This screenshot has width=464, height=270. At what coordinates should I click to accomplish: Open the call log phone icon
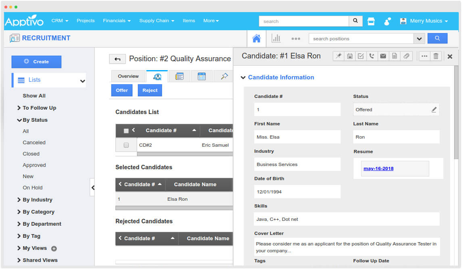point(372,56)
